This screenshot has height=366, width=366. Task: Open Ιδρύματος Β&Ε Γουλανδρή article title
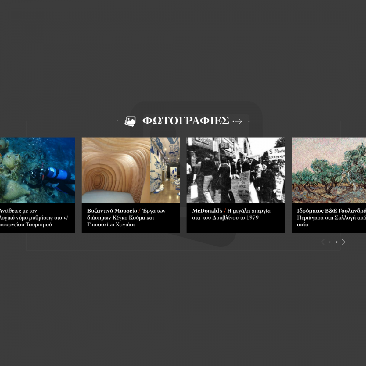coord(332,217)
